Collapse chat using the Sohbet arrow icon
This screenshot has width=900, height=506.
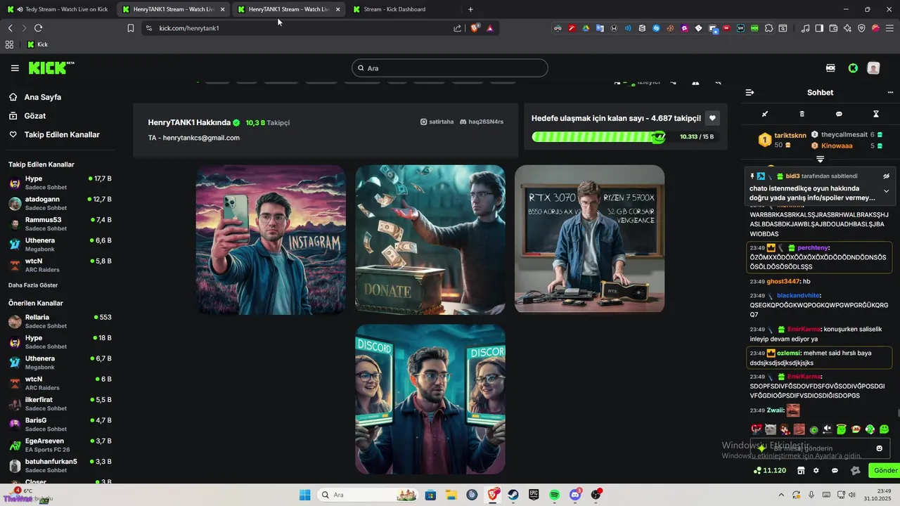click(750, 93)
